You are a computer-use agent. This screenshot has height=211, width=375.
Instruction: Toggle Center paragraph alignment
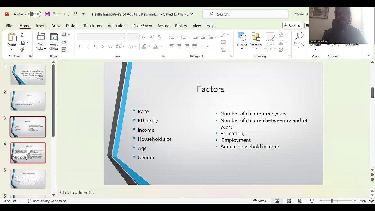(x=179, y=46)
